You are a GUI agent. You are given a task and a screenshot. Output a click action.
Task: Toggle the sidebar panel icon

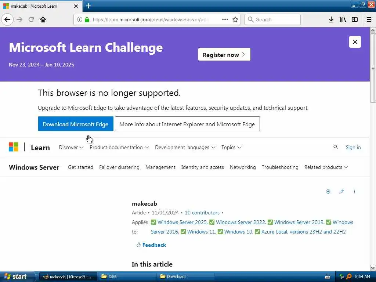tap(355, 19)
